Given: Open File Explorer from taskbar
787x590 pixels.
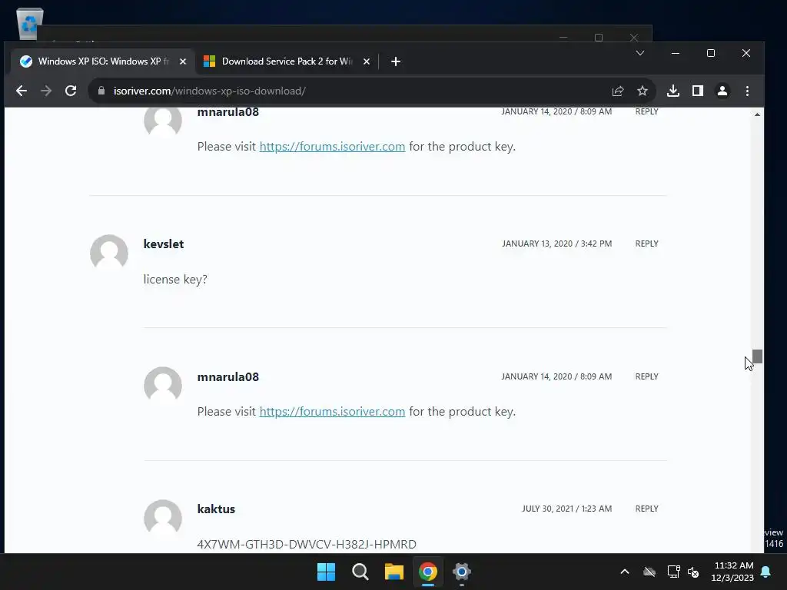Looking at the screenshot, I should (x=394, y=572).
